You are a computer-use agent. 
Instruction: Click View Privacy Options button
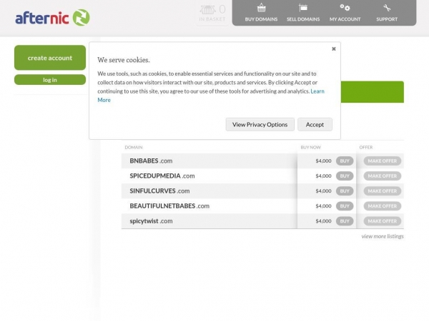(260, 124)
